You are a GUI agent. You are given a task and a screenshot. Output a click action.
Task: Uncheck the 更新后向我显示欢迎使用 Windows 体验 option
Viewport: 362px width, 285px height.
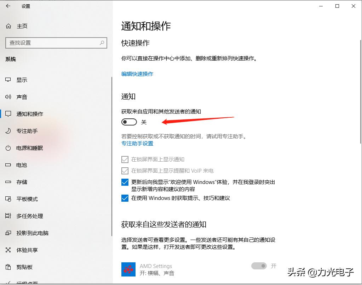pyautogui.click(x=125, y=182)
